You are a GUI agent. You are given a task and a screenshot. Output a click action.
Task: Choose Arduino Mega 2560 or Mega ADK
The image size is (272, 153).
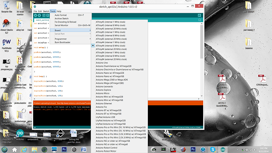(x=112, y=80)
